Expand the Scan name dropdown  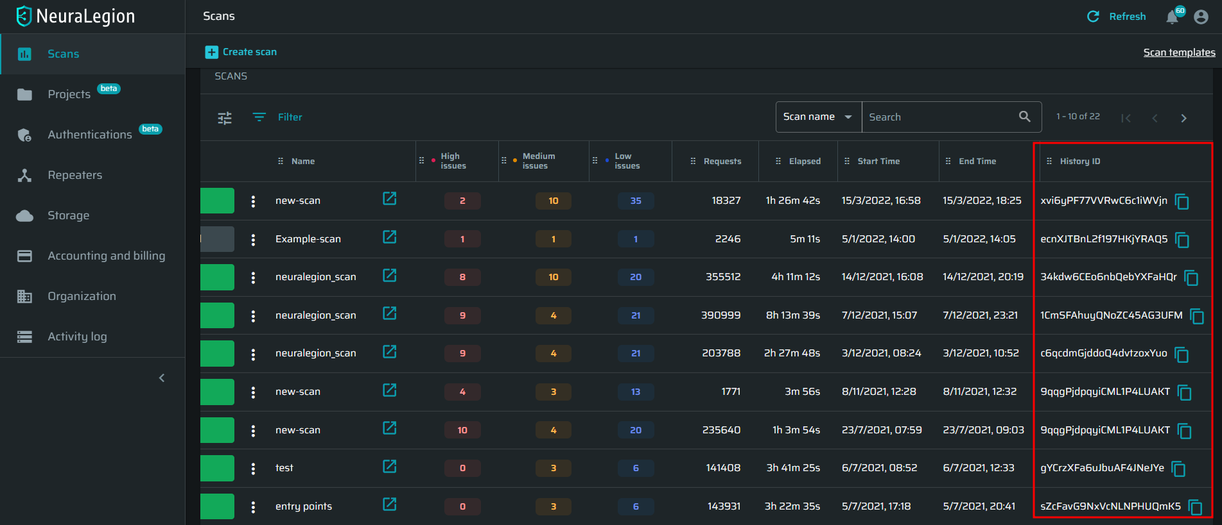tap(818, 117)
